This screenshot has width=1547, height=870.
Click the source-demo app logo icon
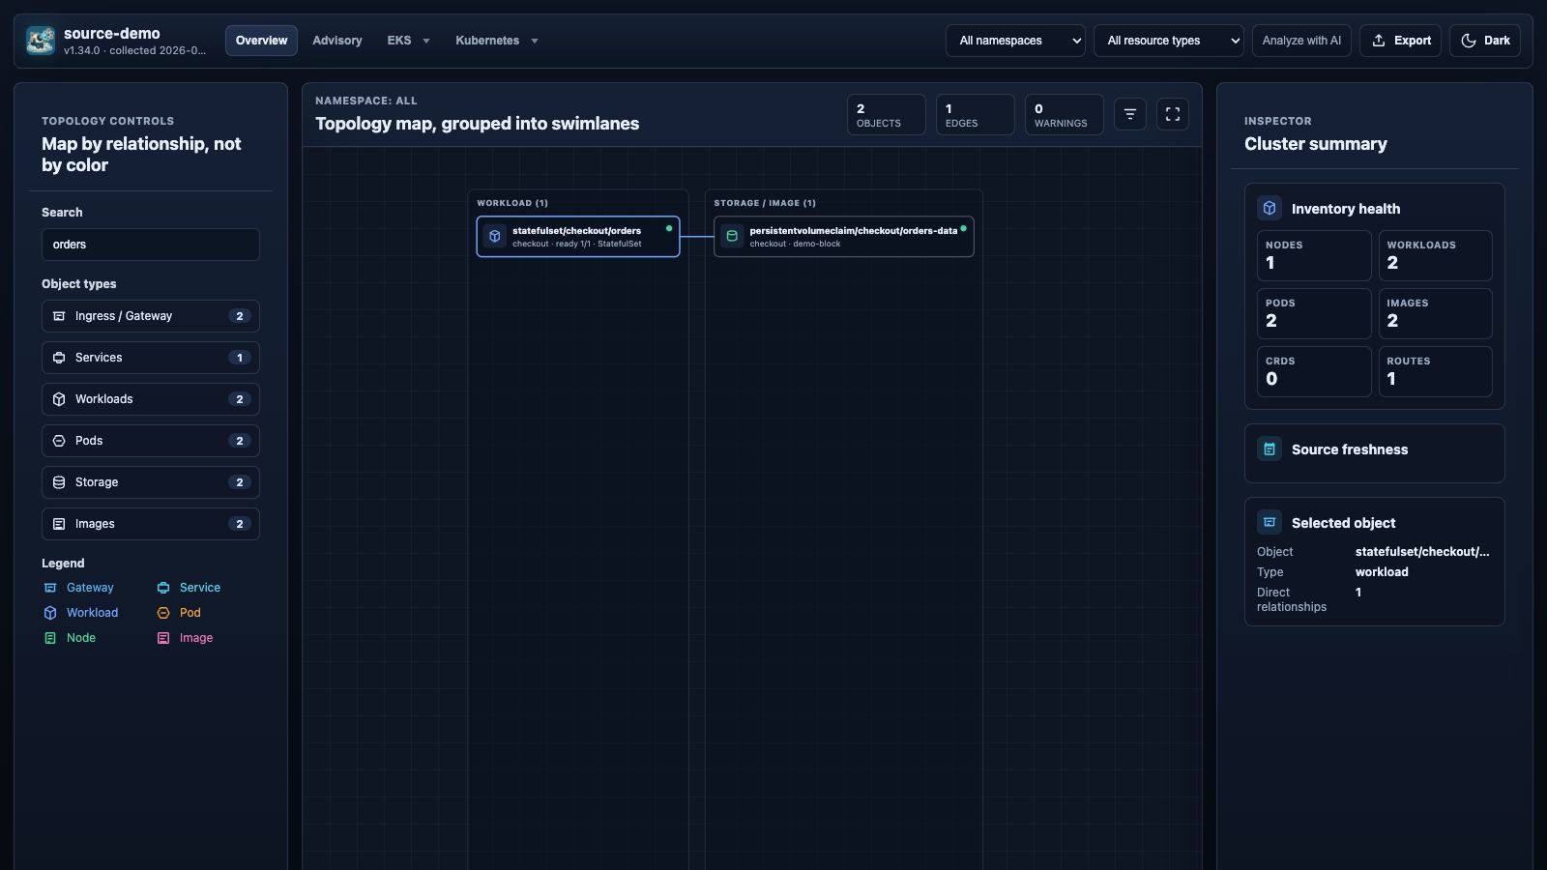click(41, 41)
